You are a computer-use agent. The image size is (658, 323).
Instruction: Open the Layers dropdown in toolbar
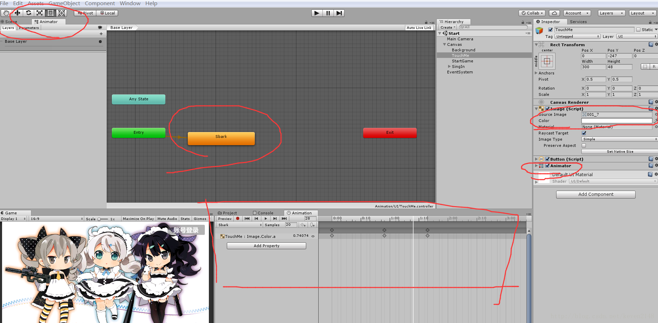[x=611, y=13]
